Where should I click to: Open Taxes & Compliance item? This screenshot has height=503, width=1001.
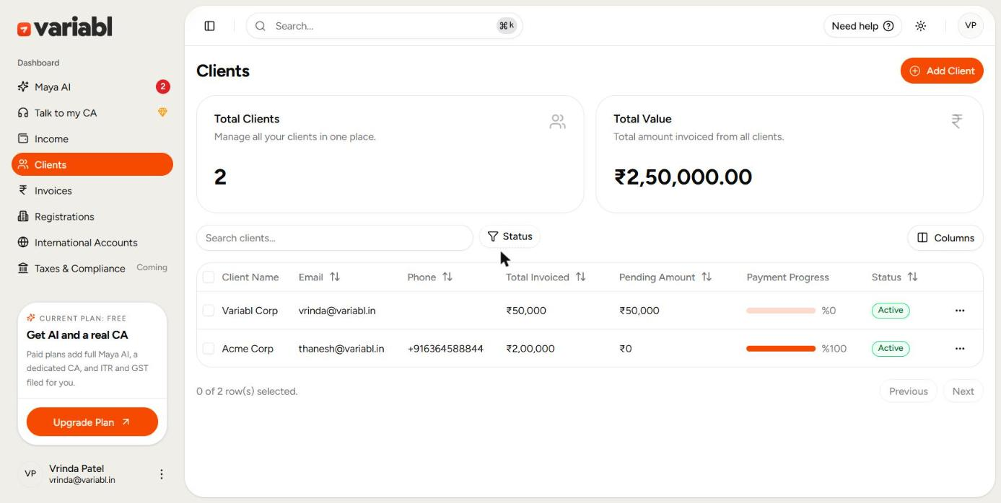coord(92,268)
